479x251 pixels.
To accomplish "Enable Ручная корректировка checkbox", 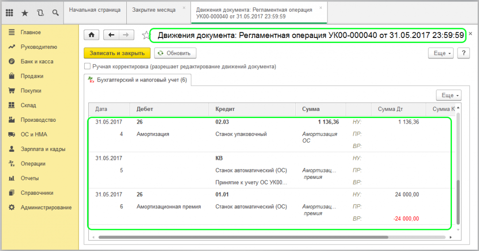I will [87, 66].
